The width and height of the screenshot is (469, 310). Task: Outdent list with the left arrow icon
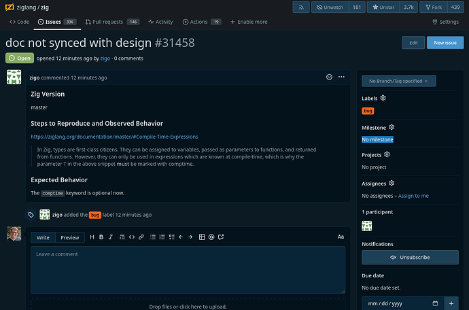tap(181, 237)
